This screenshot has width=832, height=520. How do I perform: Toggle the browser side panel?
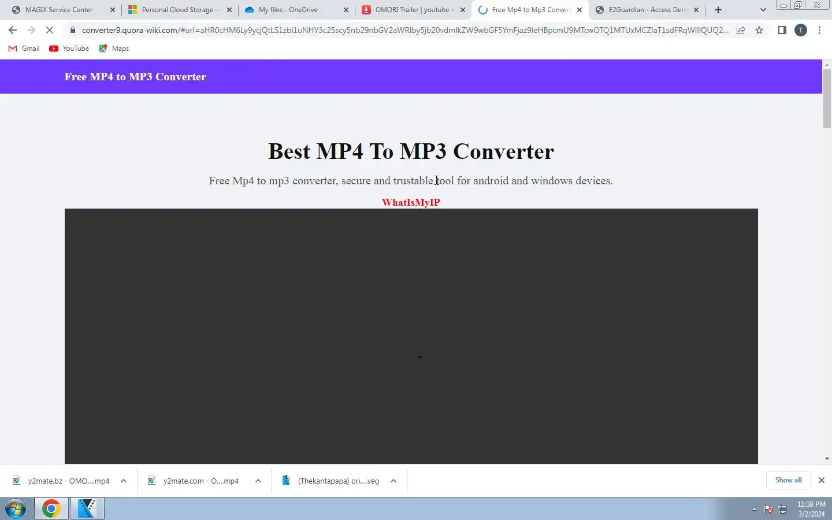tap(782, 30)
